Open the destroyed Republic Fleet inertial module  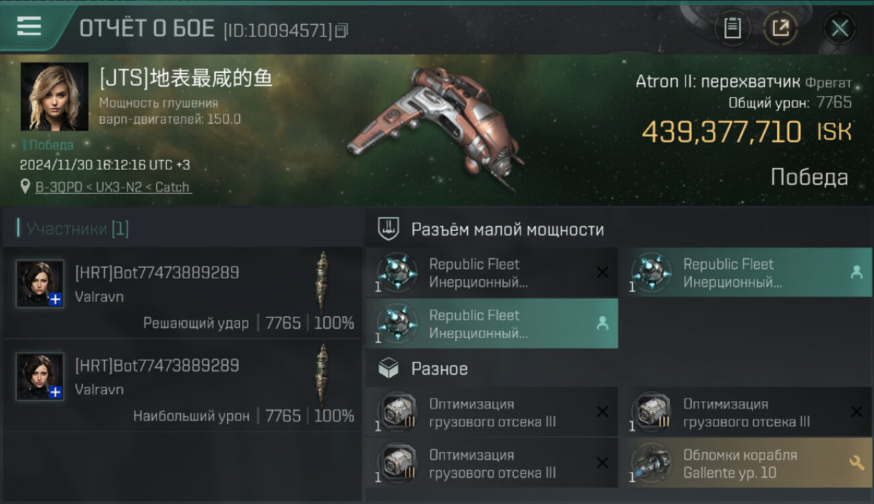click(x=491, y=273)
